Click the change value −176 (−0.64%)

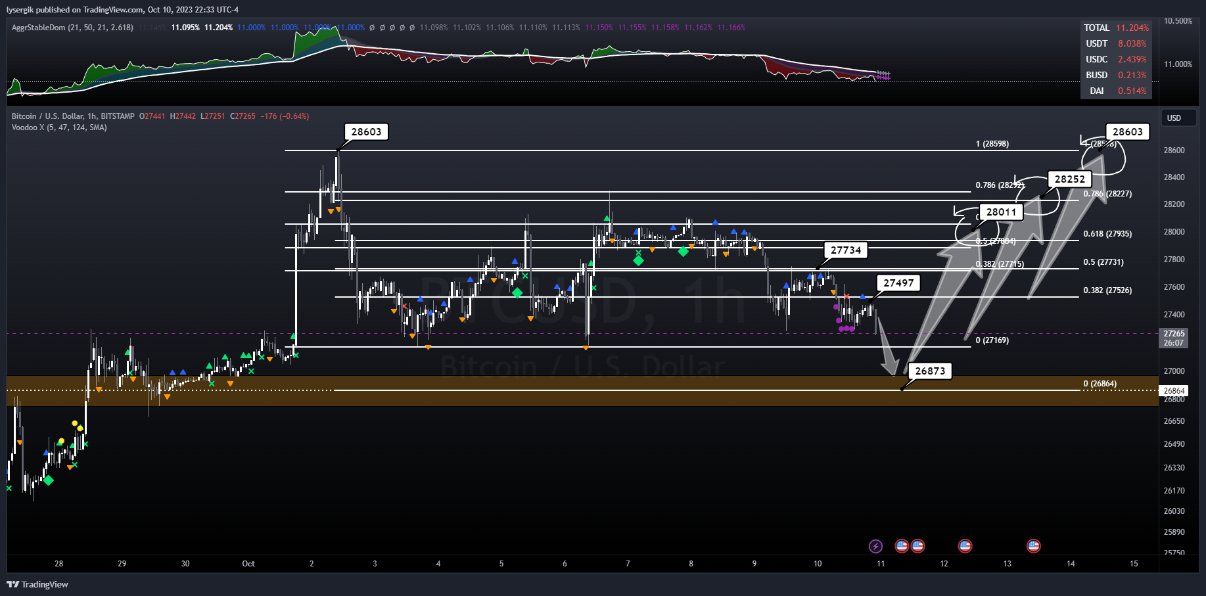click(x=285, y=116)
